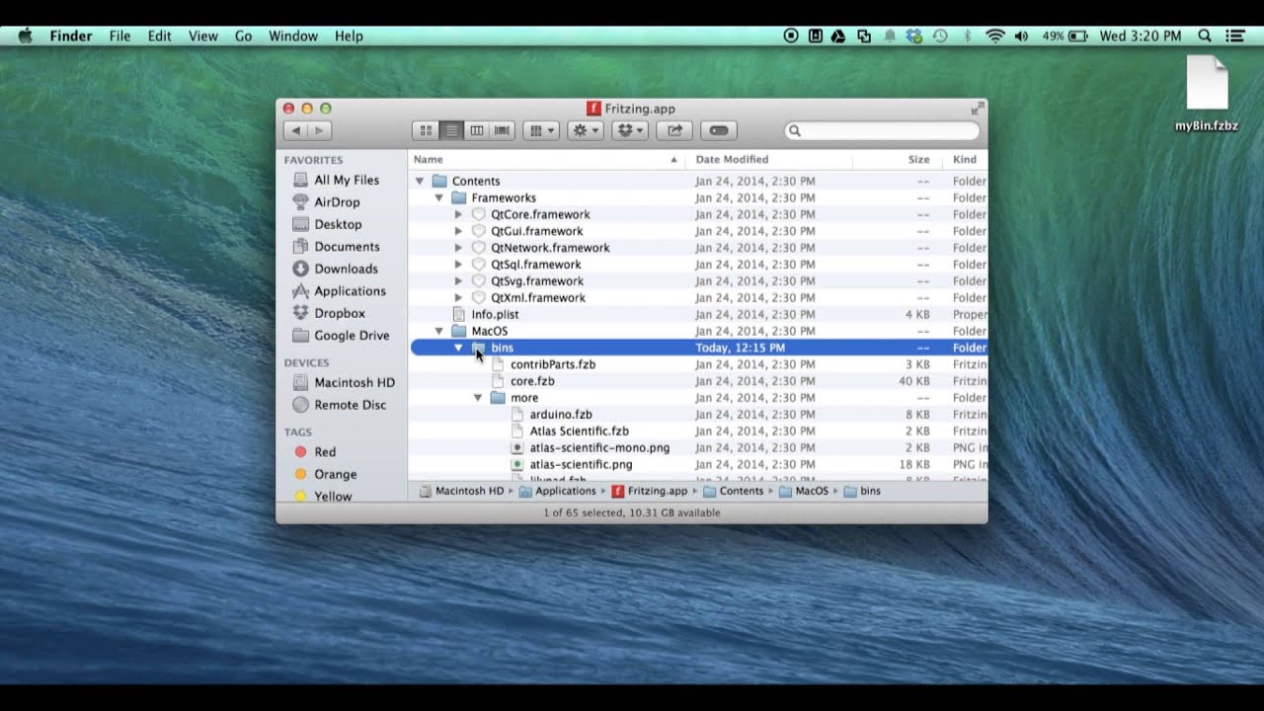This screenshot has height=711, width=1264.
Task: Sort by Date Modified column header
Action: point(769,159)
